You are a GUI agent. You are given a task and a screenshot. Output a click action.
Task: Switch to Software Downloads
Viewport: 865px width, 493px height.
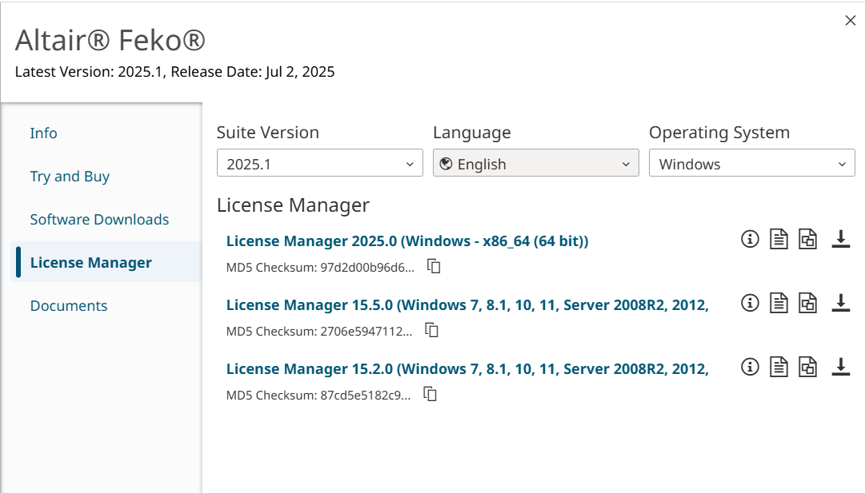99,219
